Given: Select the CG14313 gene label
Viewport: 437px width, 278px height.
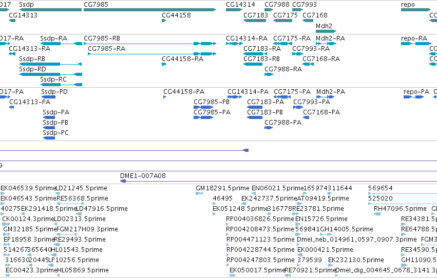Looking at the screenshot, I should (x=23, y=15).
